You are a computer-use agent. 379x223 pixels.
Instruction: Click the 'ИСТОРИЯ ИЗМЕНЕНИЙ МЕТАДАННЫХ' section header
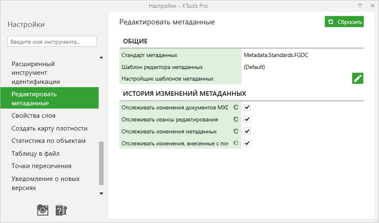(185, 94)
